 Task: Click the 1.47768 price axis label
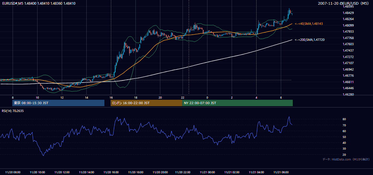(348, 38)
